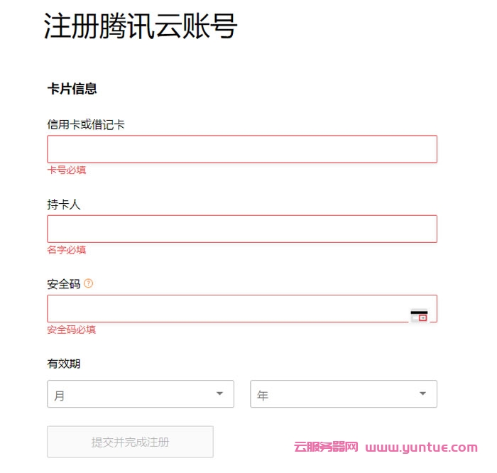
Task: Click the 安全码必填 error message
Action: [72, 330]
